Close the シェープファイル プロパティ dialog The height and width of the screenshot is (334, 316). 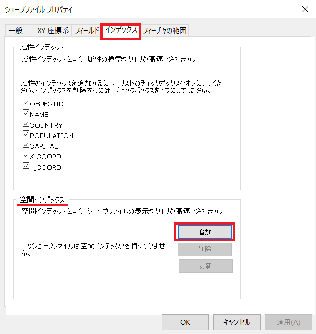tap(305, 9)
